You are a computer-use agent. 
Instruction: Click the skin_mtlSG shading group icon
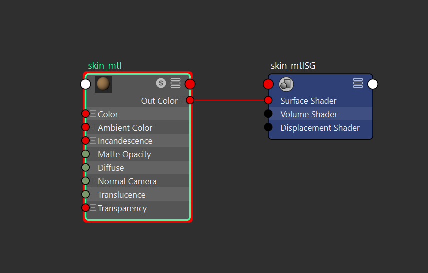point(286,84)
